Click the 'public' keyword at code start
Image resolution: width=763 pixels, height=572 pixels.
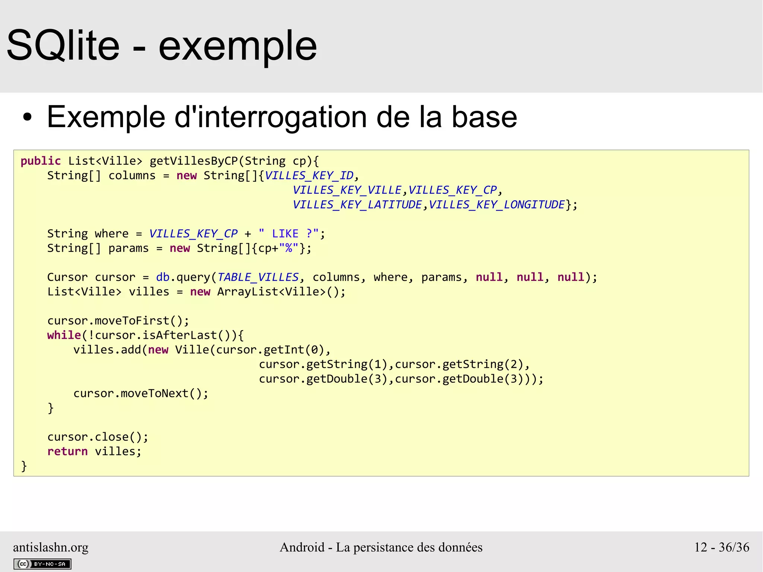point(41,161)
